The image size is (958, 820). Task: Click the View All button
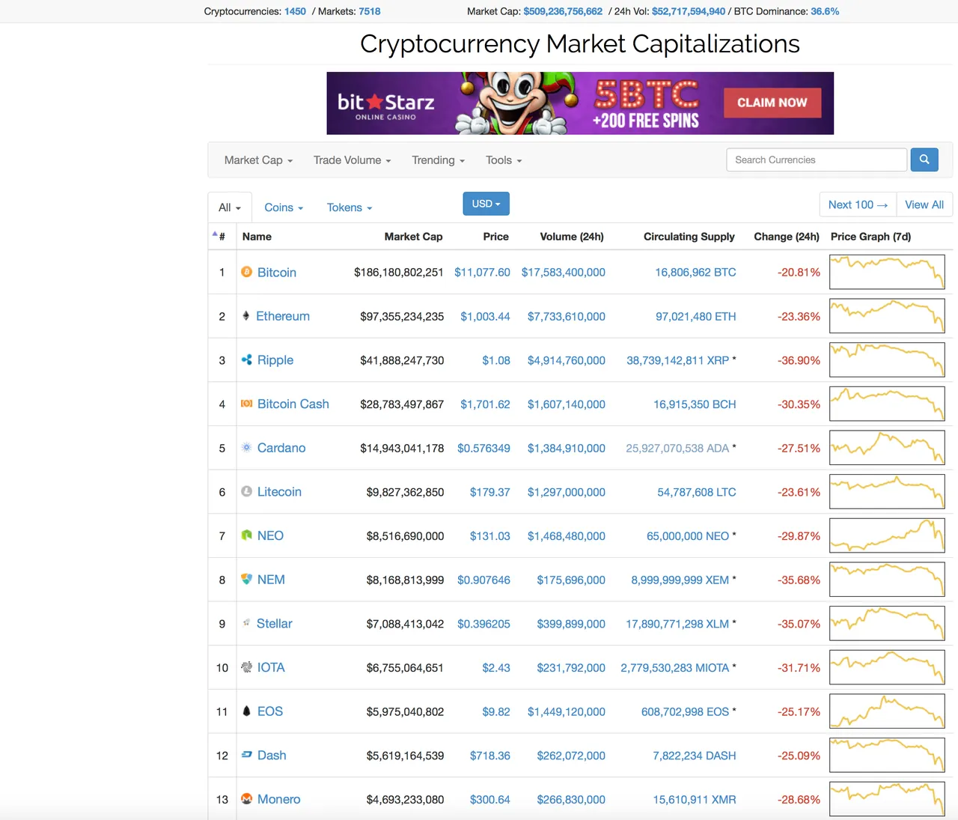coord(924,204)
